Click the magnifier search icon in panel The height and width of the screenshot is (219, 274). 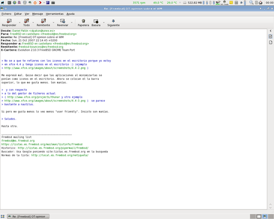click(251, 2)
